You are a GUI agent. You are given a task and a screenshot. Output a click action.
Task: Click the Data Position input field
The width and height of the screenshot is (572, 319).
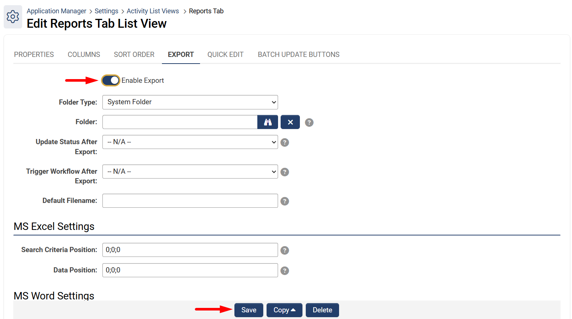(190, 270)
